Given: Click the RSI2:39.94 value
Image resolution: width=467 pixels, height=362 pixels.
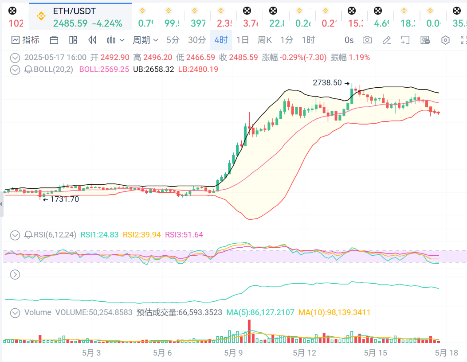Looking at the screenshot, I should [x=142, y=235].
